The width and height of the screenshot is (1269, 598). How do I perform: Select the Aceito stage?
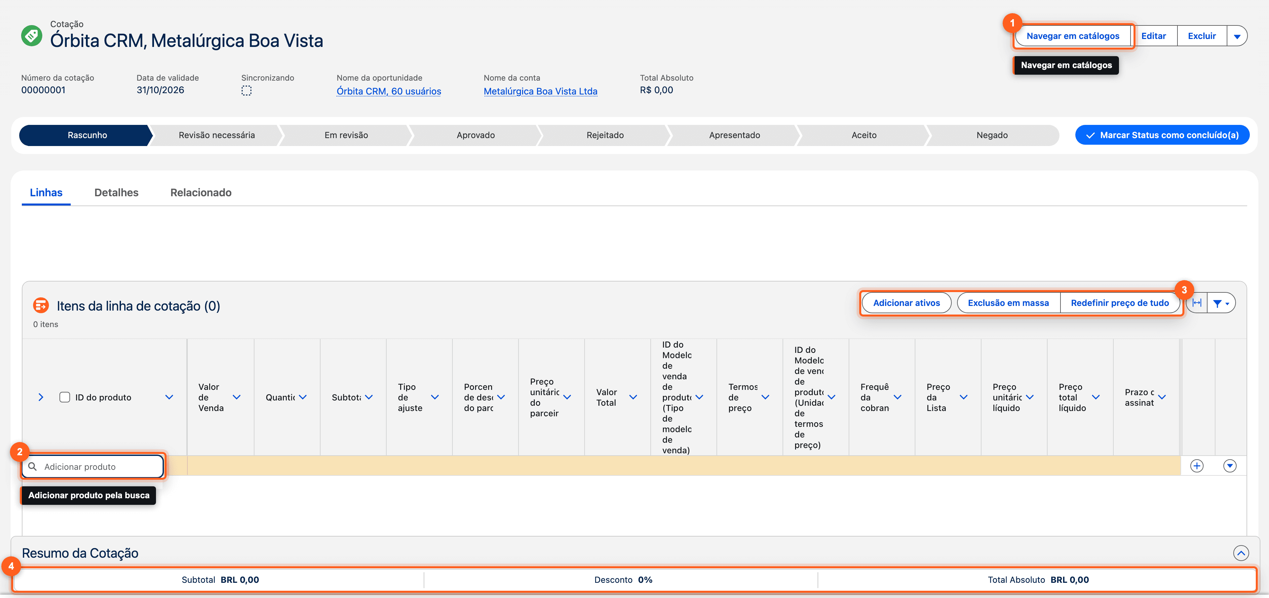coord(864,135)
